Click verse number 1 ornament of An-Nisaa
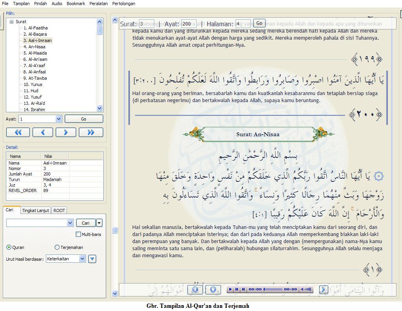This screenshot has width=402, height=311. pos(373,270)
